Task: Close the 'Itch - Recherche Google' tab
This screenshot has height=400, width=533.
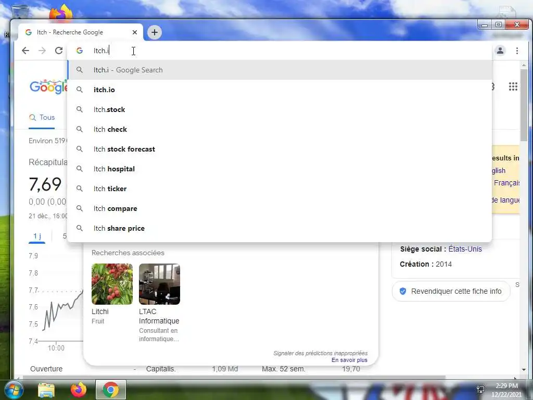Action: 135,32
